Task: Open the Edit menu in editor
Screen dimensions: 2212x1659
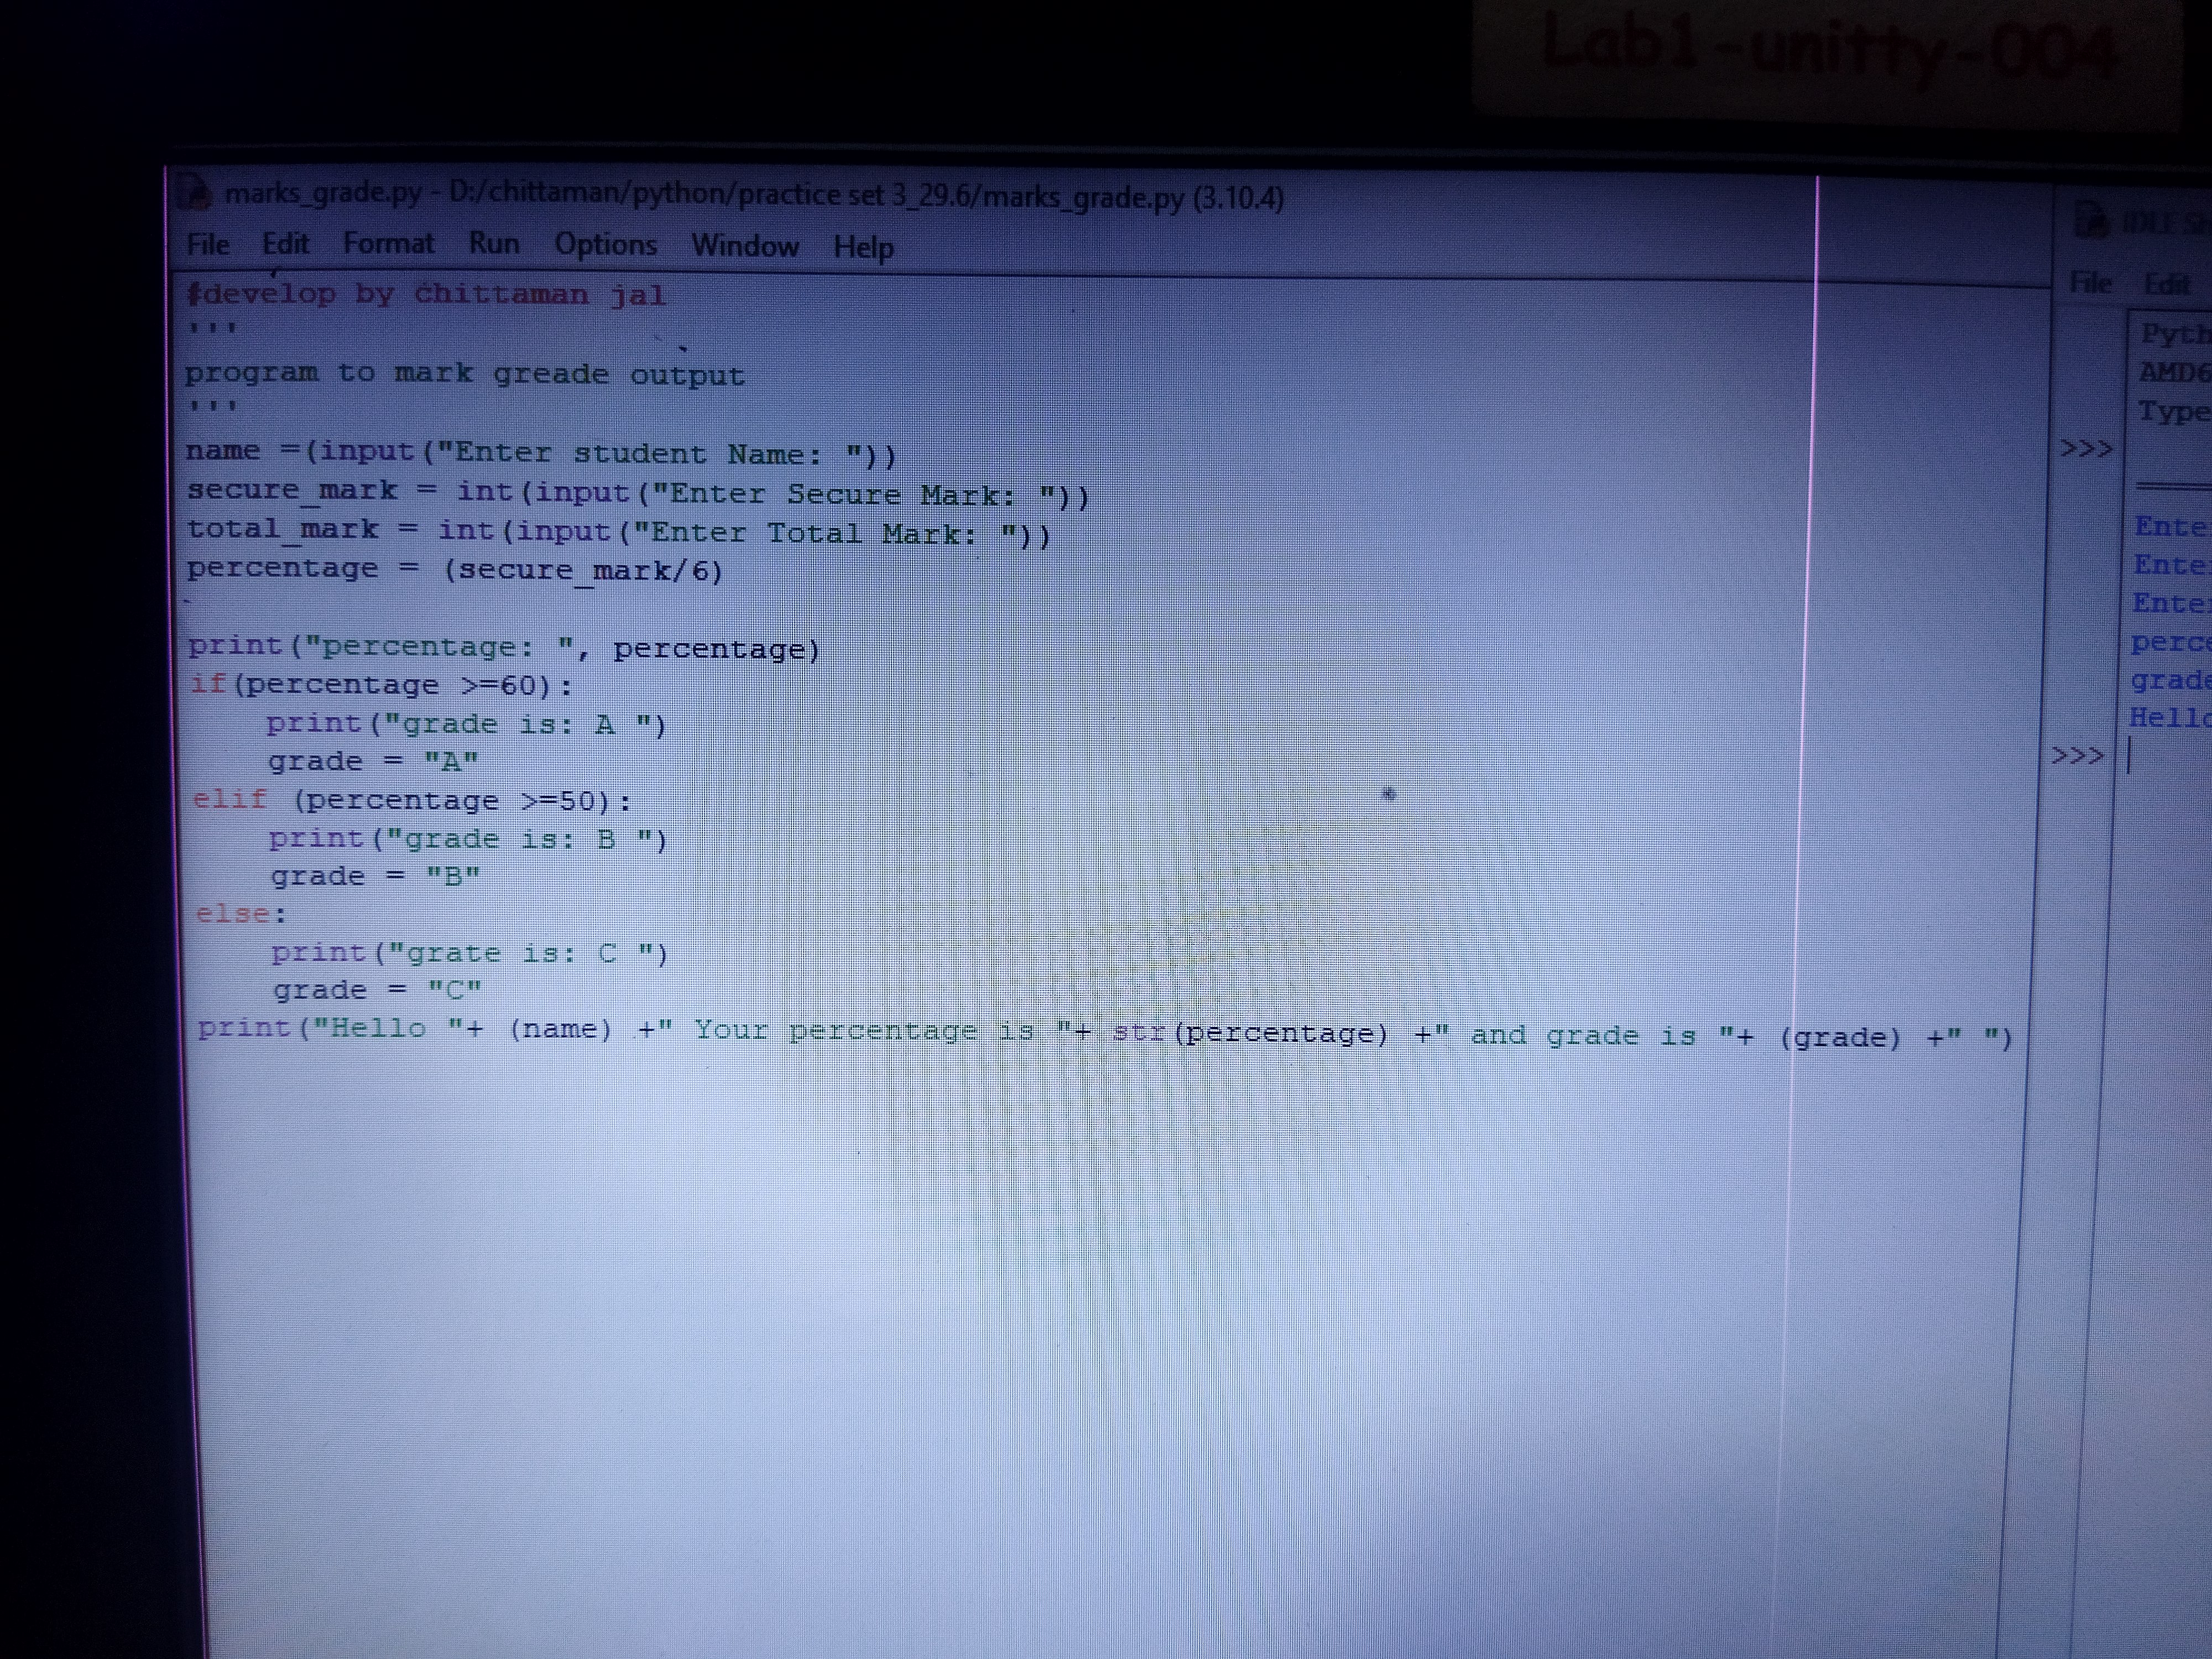Action: 285,244
